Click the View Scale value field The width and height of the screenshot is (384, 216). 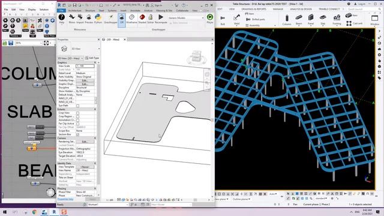[85, 66]
